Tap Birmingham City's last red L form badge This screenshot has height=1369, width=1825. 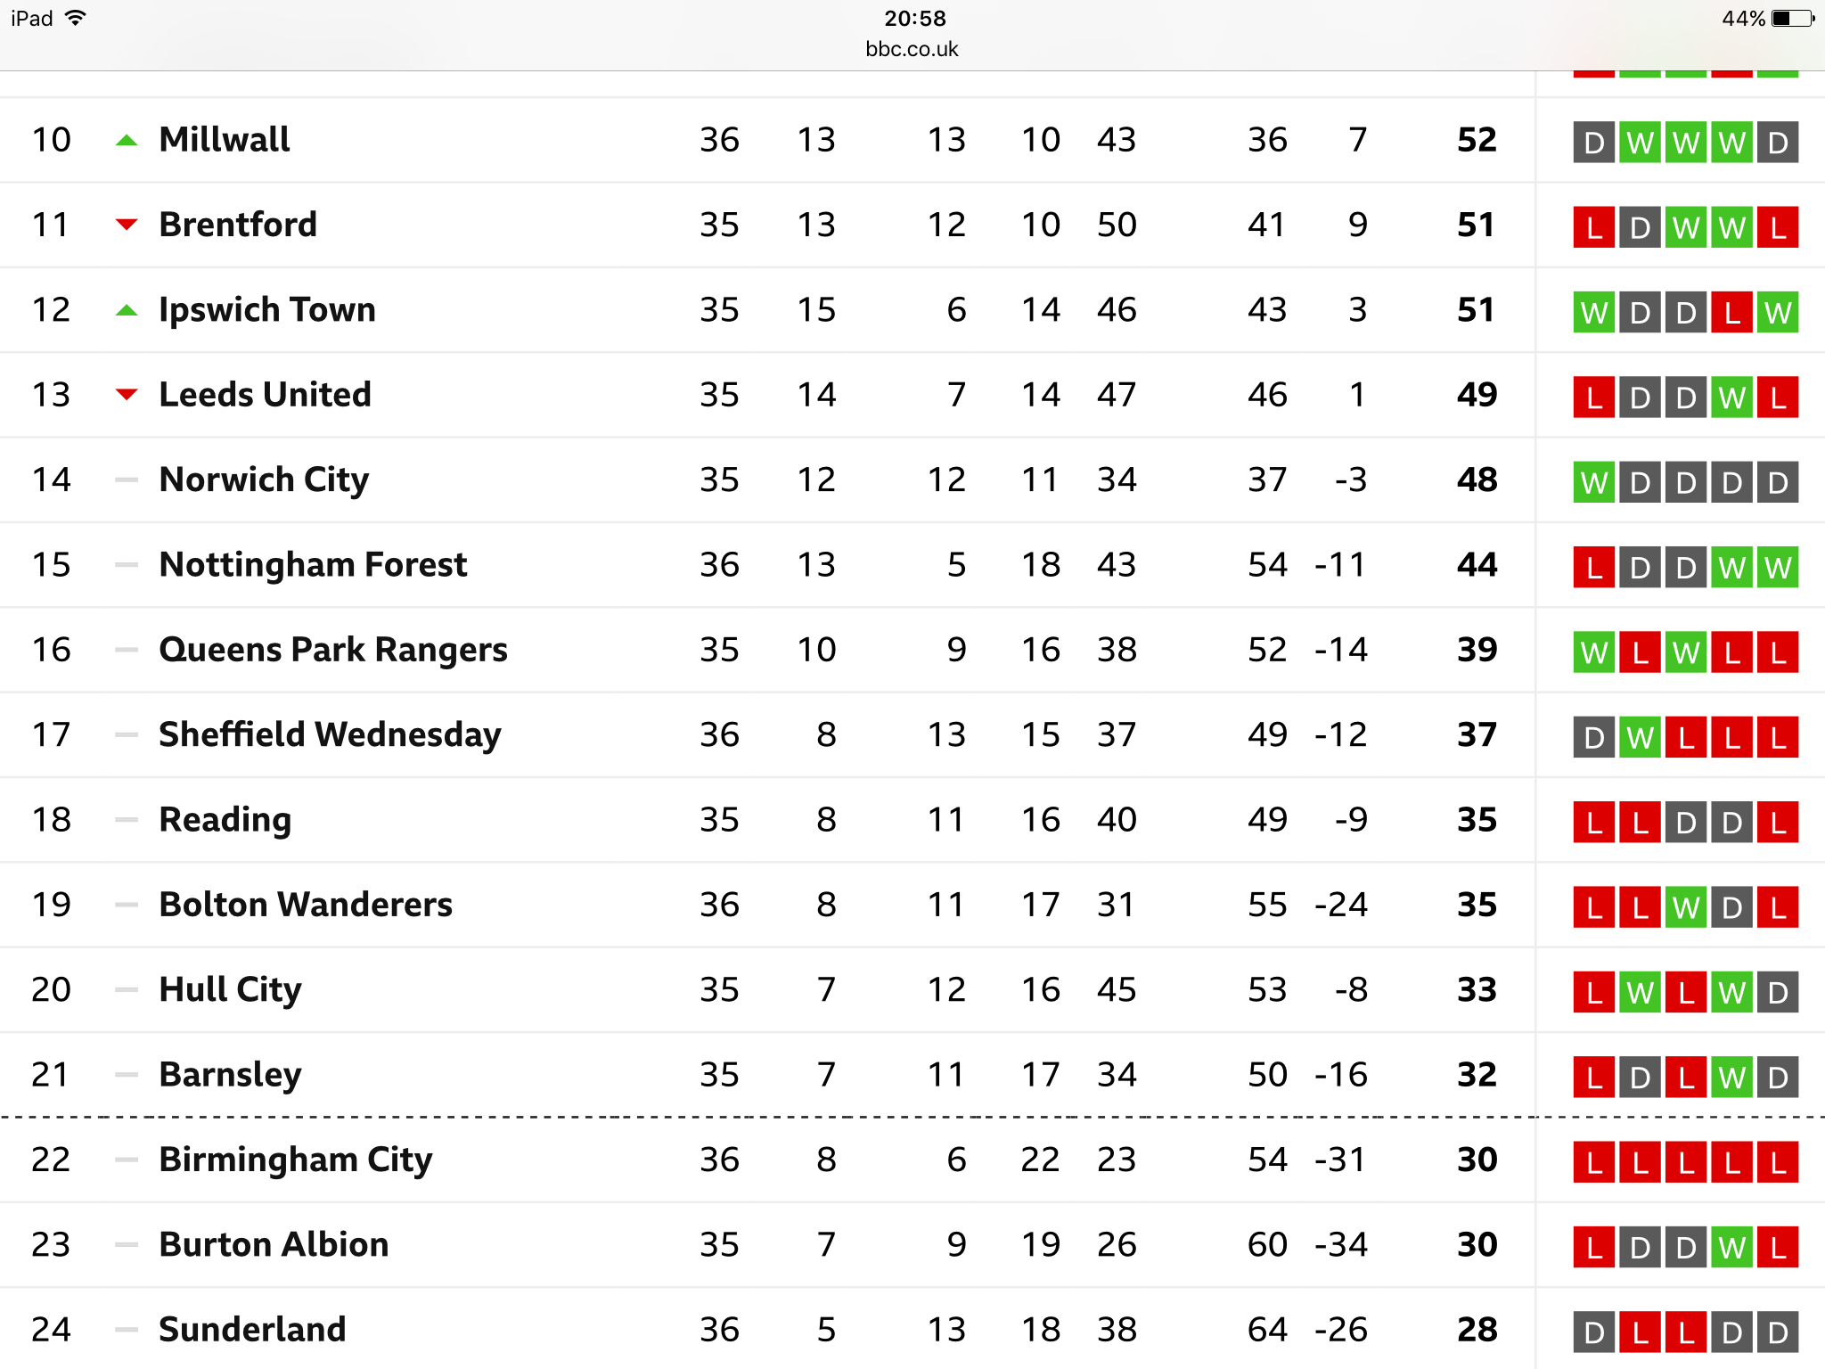(1778, 1161)
